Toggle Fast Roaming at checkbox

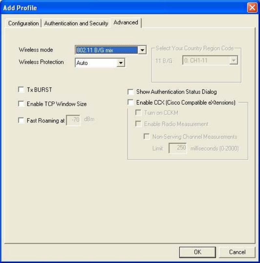[21, 120]
